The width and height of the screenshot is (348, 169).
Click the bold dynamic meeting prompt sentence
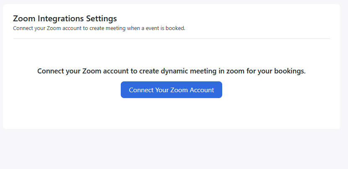point(171,71)
